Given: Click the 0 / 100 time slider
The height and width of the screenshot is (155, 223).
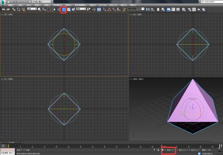Looking at the screenshot, I should point(11,142).
